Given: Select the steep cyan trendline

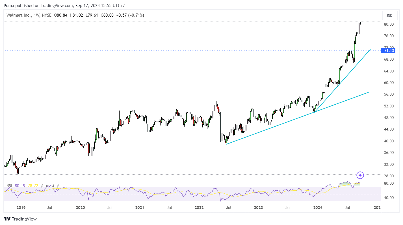Looking at the screenshot, I should 342,81.
